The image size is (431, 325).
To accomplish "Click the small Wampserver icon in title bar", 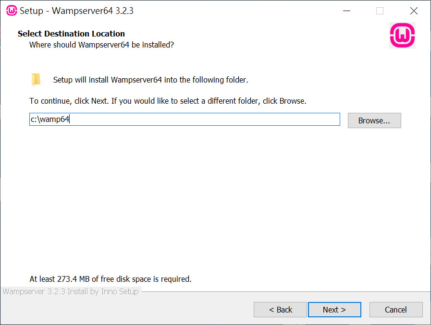I will click(x=12, y=11).
